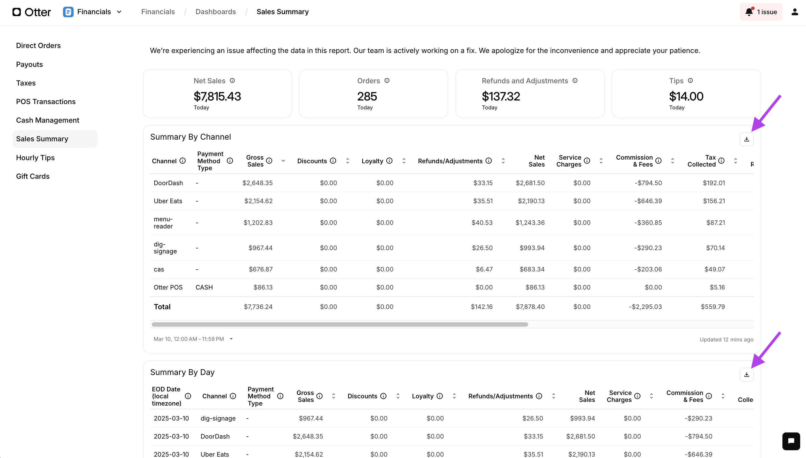The image size is (806, 458).
Task: Open the user profile menu
Action: [795, 12]
